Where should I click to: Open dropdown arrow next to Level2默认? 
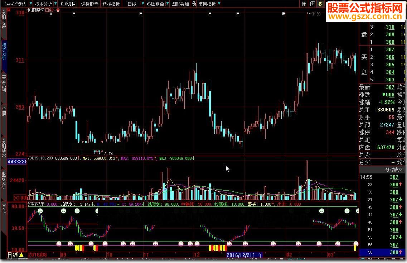(31, 4)
